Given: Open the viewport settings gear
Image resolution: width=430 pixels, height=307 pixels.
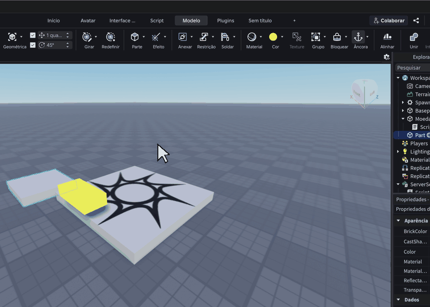Looking at the screenshot, I should coord(387,57).
